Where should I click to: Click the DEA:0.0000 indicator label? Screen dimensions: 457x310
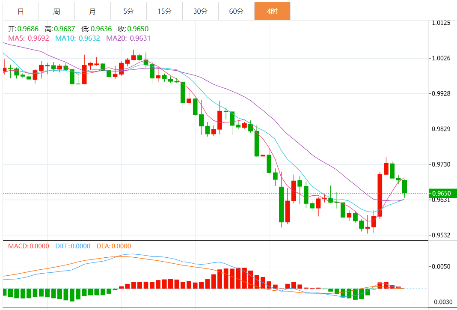click(114, 247)
